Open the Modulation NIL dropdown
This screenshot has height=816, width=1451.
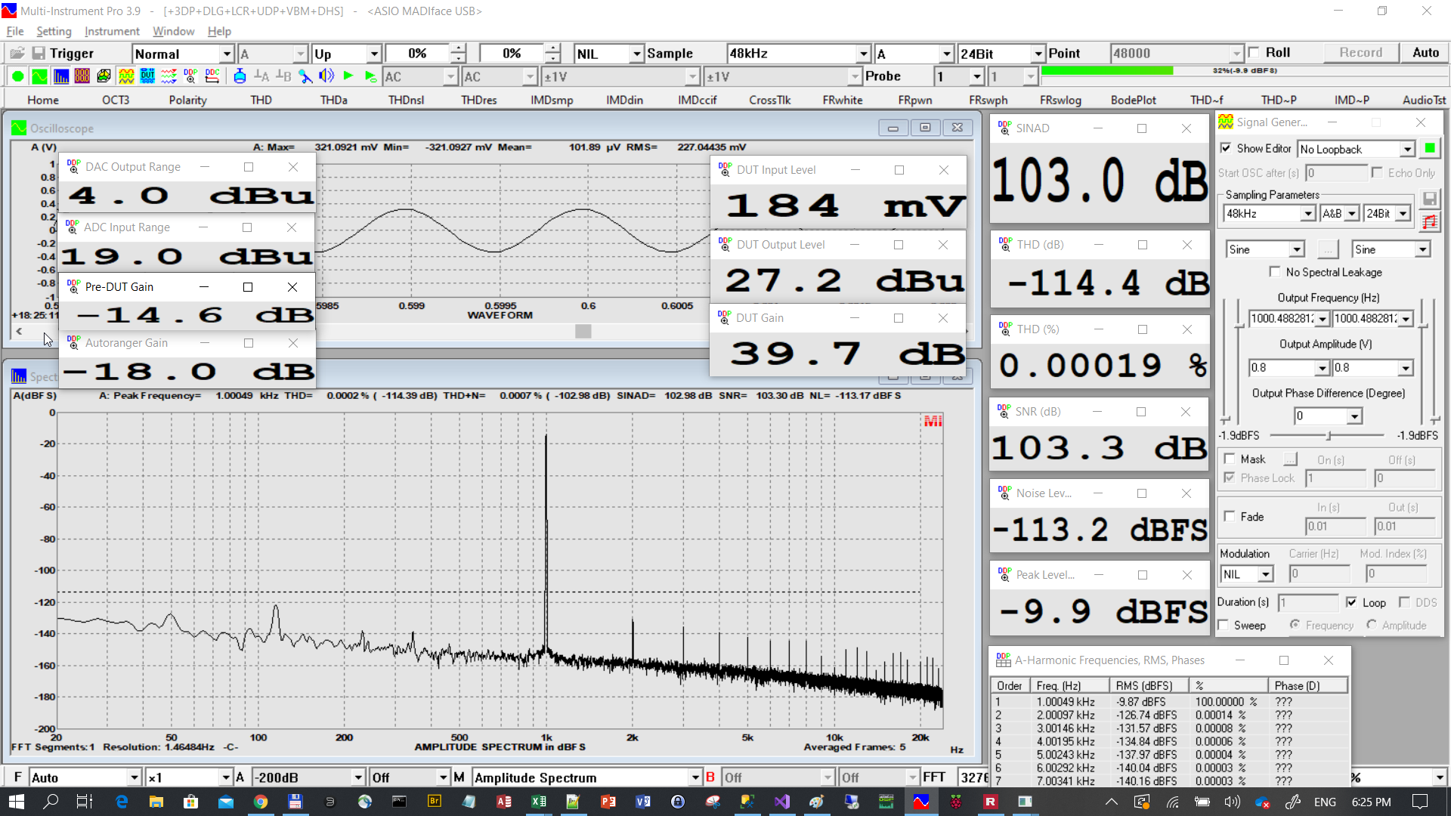(1266, 574)
